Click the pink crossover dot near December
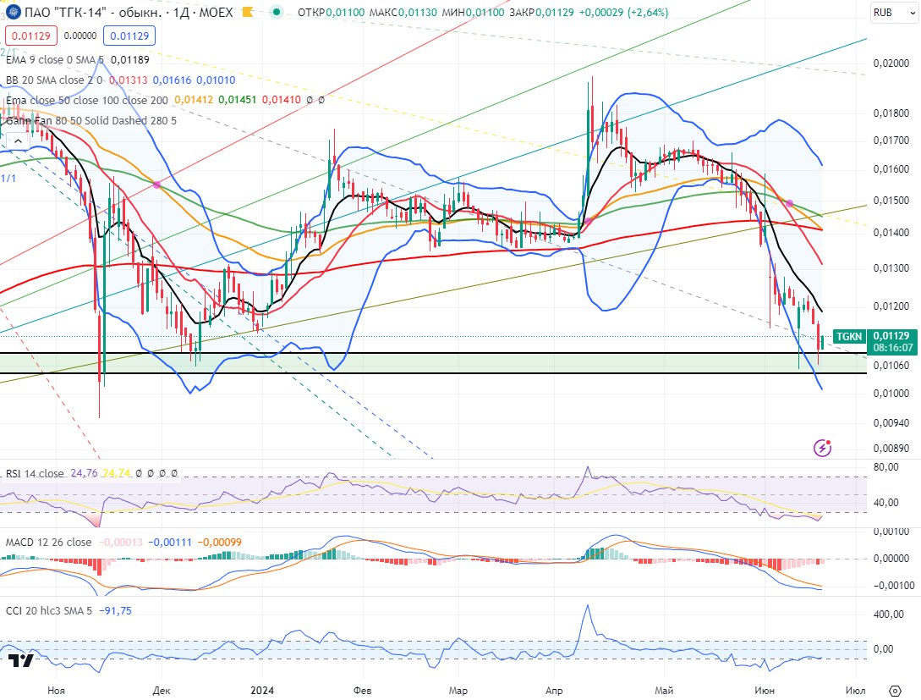921x700 pixels. click(156, 185)
